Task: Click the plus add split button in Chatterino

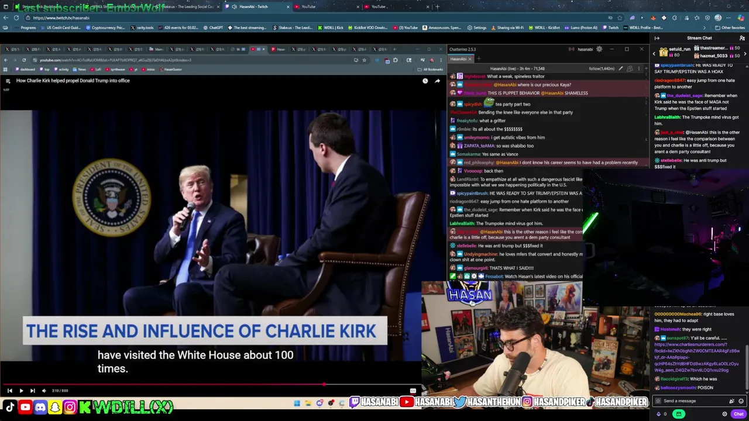Action: tap(646, 68)
